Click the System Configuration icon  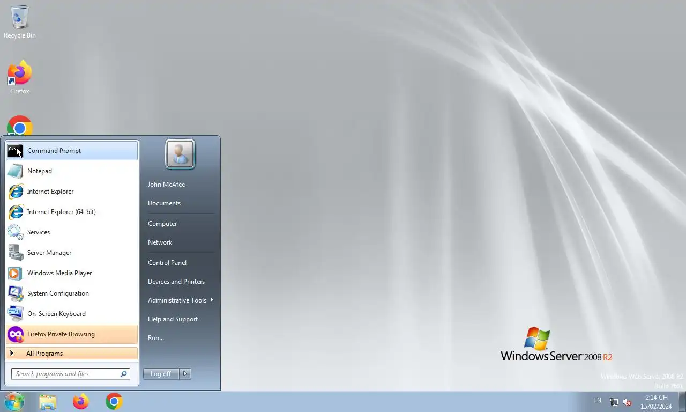[15, 293]
